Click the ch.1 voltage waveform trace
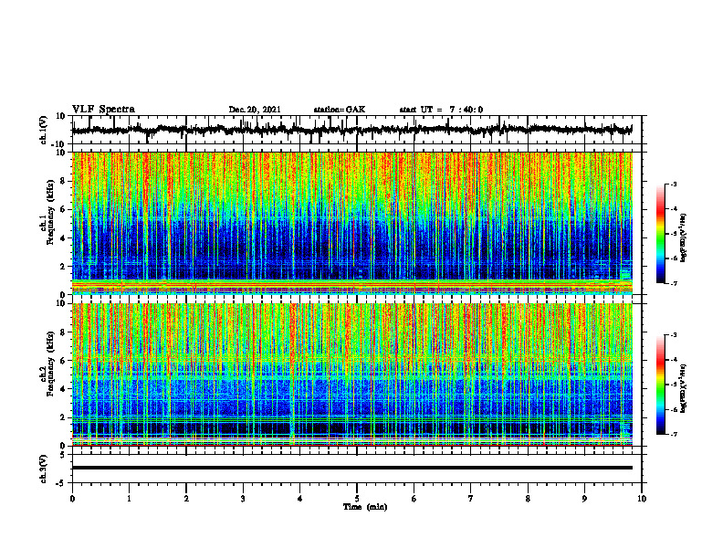Viewport: 723px width, 559px height. point(351,130)
